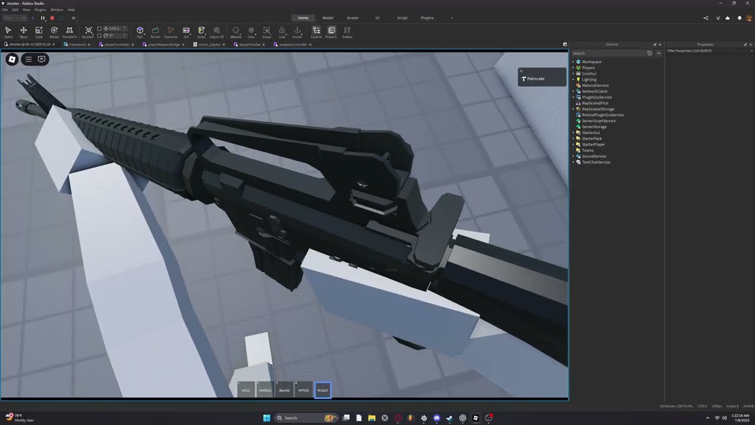Activate the Transform tool
The image size is (755, 425).
click(x=70, y=32)
